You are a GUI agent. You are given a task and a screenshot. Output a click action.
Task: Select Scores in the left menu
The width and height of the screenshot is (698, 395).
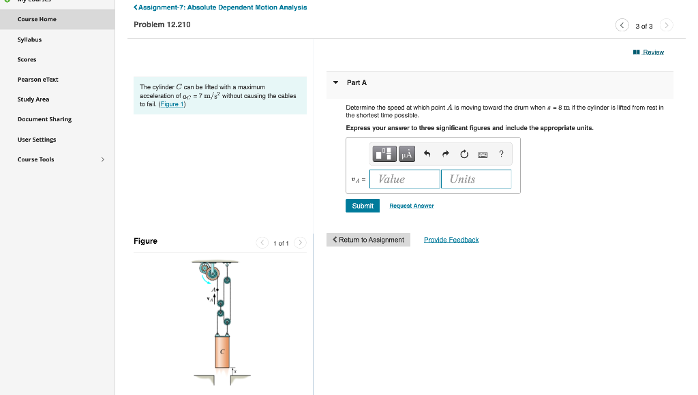click(27, 59)
